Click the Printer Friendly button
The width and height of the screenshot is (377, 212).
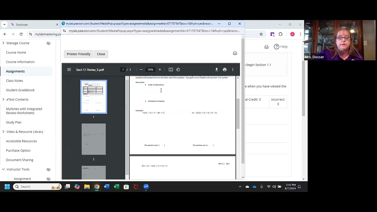coord(79,54)
